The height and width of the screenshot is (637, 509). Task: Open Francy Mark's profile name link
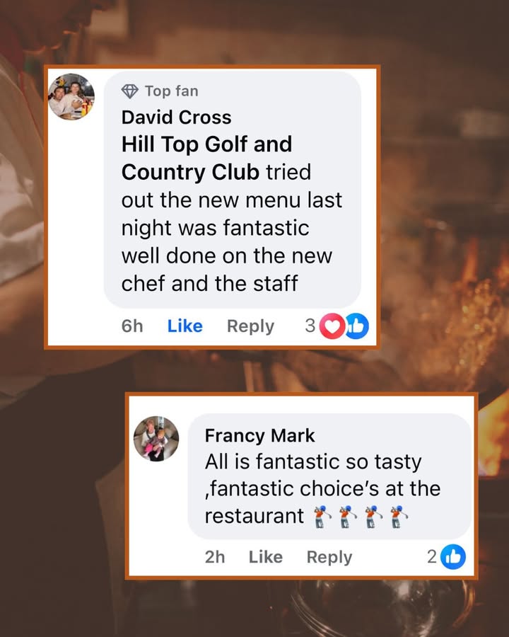click(x=259, y=435)
